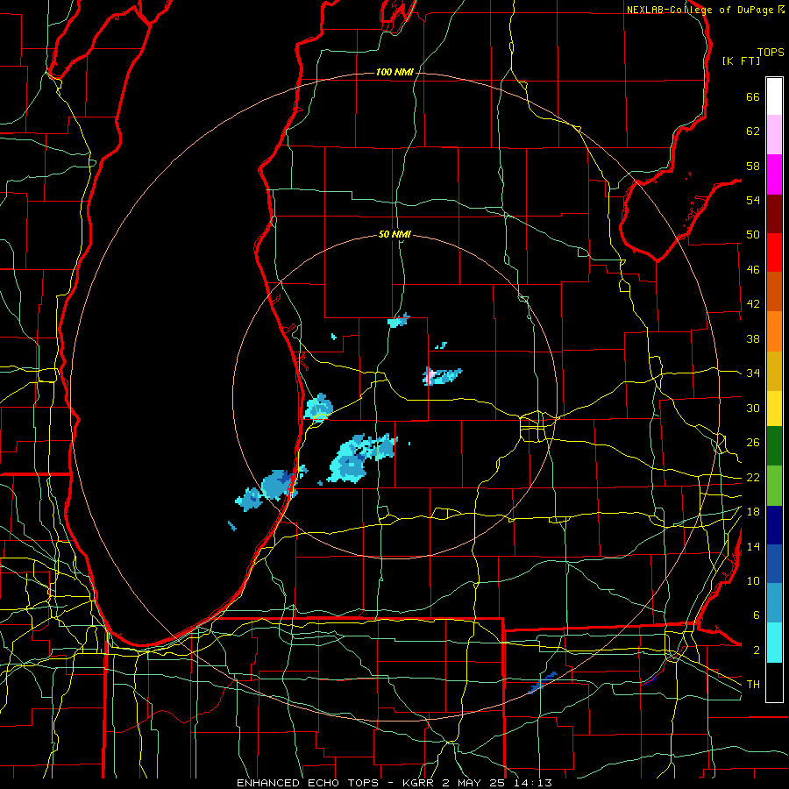The height and width of the screenshot is (789, 789).
Task: Click the pink echo top pixel cluster
Action: (x=430, y=375)
